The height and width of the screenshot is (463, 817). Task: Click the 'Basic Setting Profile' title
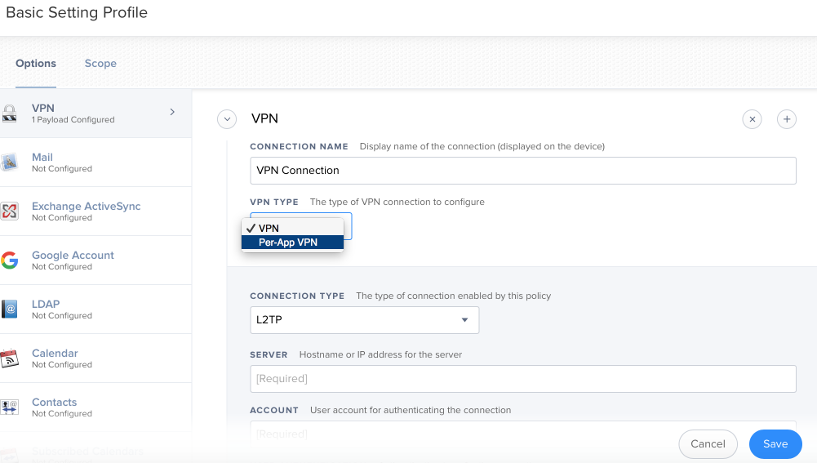coord(77,12)
